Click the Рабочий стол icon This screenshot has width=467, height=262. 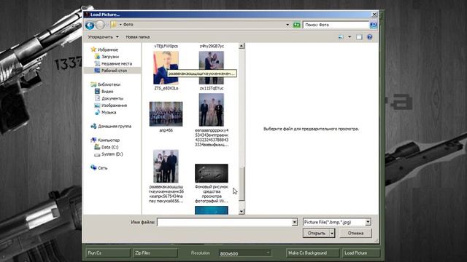pyautogui.click(x=97, y=71)
